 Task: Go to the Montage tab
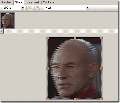pos(48,2)
